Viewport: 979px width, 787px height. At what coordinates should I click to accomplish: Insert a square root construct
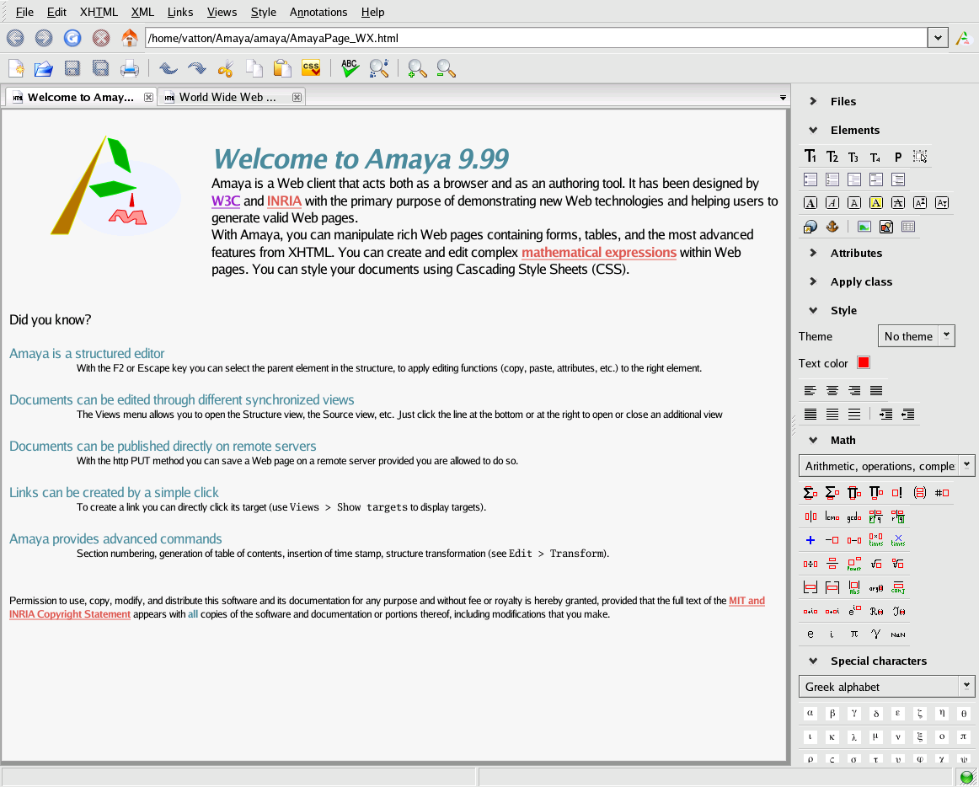[x=876, y=564]
